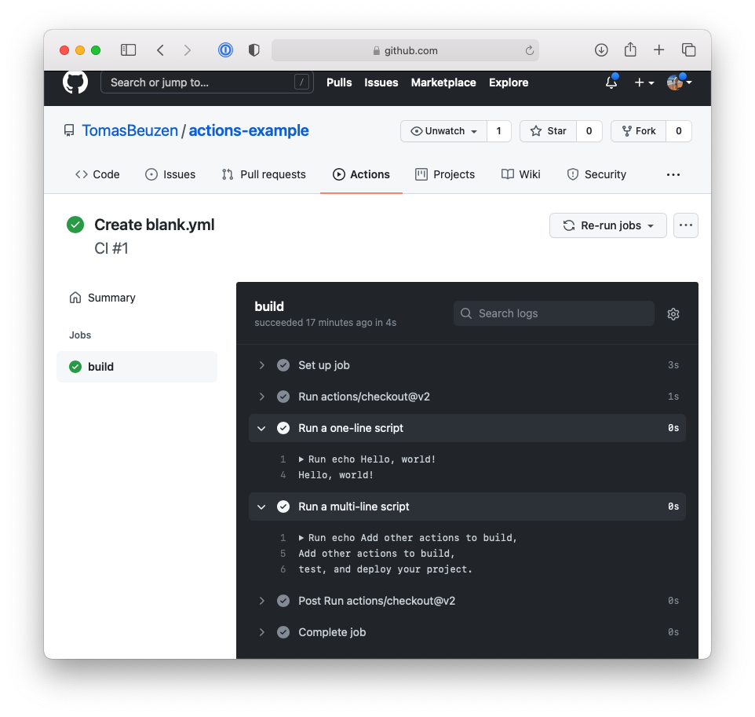Show the Safari tab overview
This screenshot has height=717, width=755.
point(688,49)
